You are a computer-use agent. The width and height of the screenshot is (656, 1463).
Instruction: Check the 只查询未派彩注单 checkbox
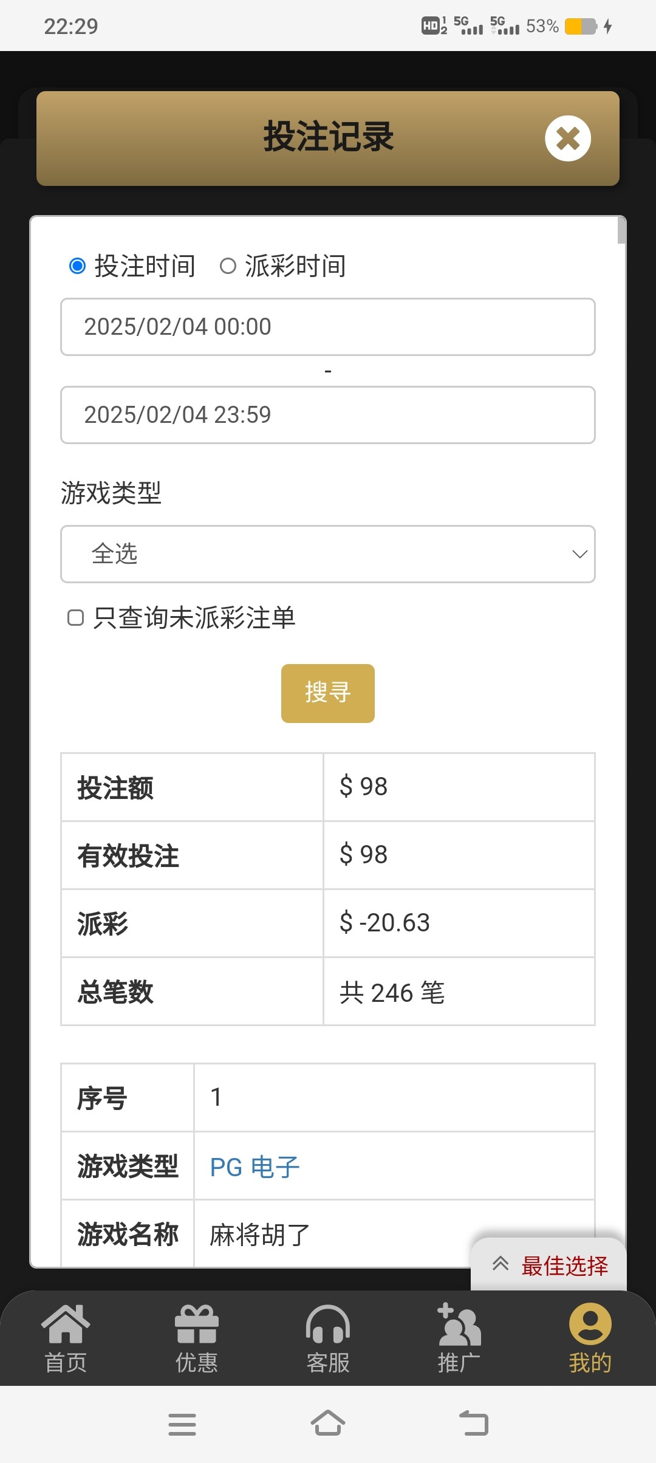(x=75, y=618)
